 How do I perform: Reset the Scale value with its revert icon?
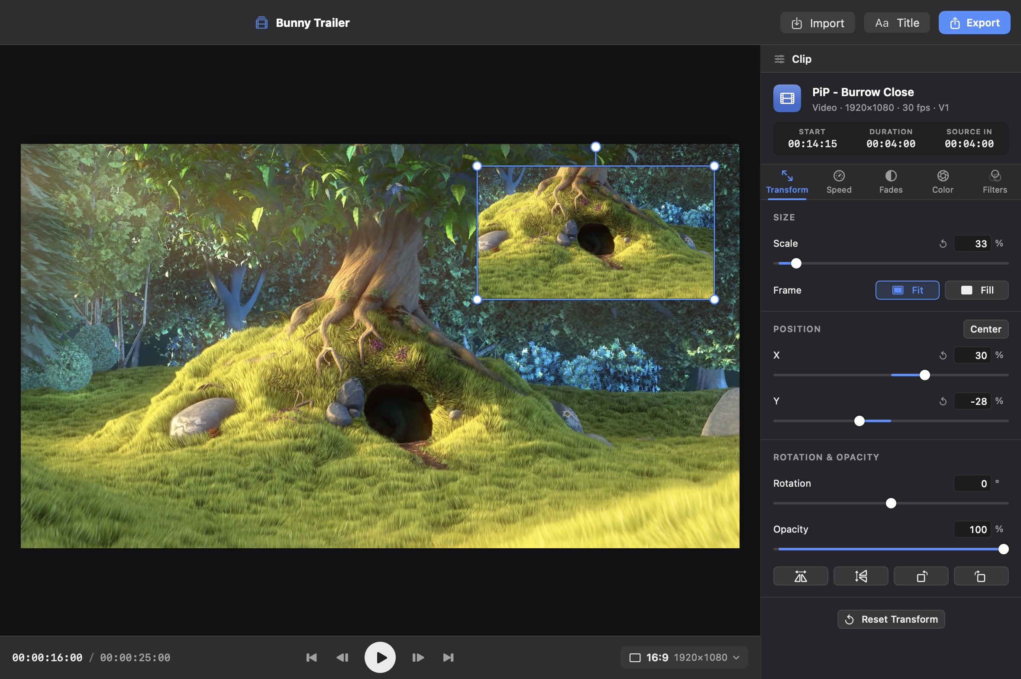[x=943, y=244]
